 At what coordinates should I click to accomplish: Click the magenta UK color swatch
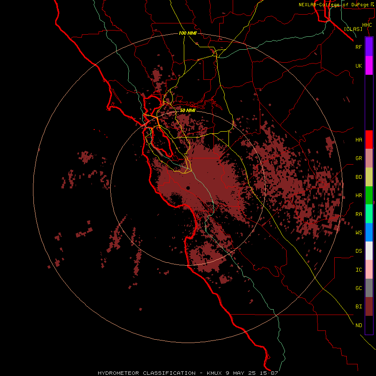pyautogui.click(x=369, y=66)
